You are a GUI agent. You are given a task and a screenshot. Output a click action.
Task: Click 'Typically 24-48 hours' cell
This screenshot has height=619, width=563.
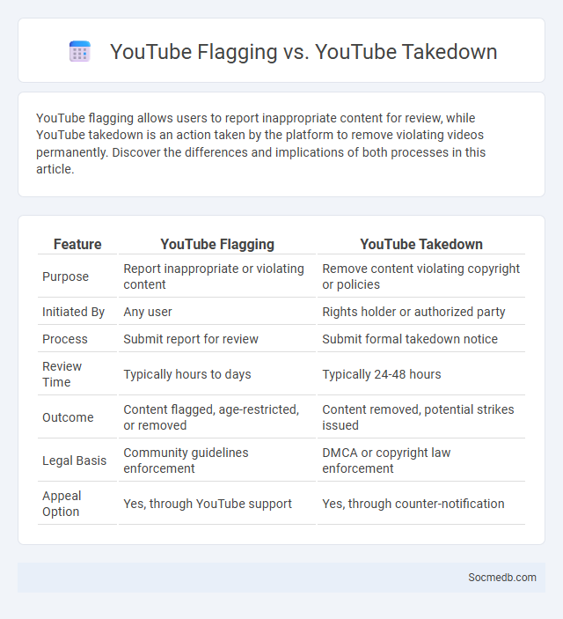pyautogui.click(x=421, y=374)
